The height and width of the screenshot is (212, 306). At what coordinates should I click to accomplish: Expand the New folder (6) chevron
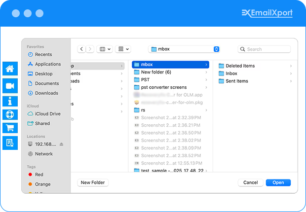[206, 72]
